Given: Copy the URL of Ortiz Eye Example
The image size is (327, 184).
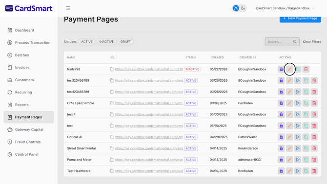Looking at the screenshot, I should point(112,103).
